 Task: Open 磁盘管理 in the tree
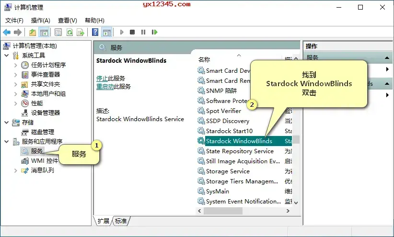pyautogui.click(x=43, y=132)
